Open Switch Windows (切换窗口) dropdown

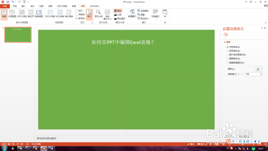click(155, 14)
